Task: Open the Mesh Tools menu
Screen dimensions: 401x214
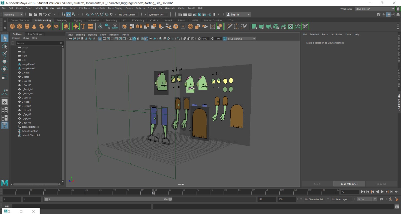Action: pyautogui.click(x=99, y=8)
